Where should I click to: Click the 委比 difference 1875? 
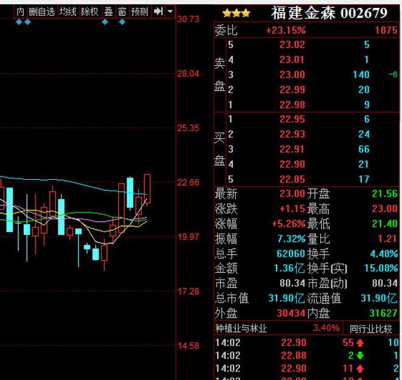coord(386,30)
